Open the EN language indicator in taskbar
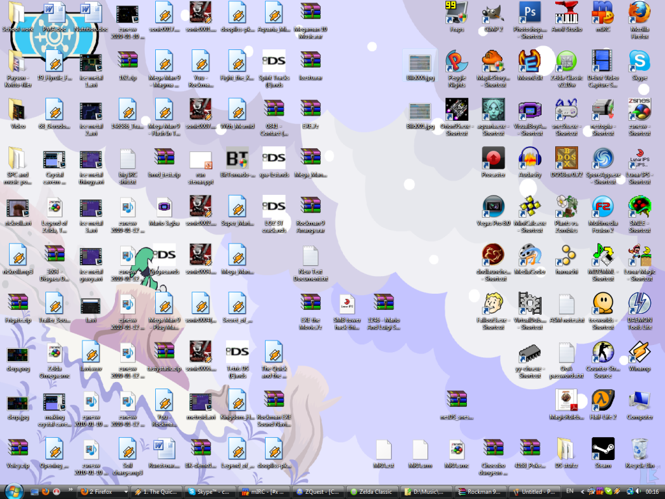The height and width of the screenshot is (499, 665). tap(570, 491)
